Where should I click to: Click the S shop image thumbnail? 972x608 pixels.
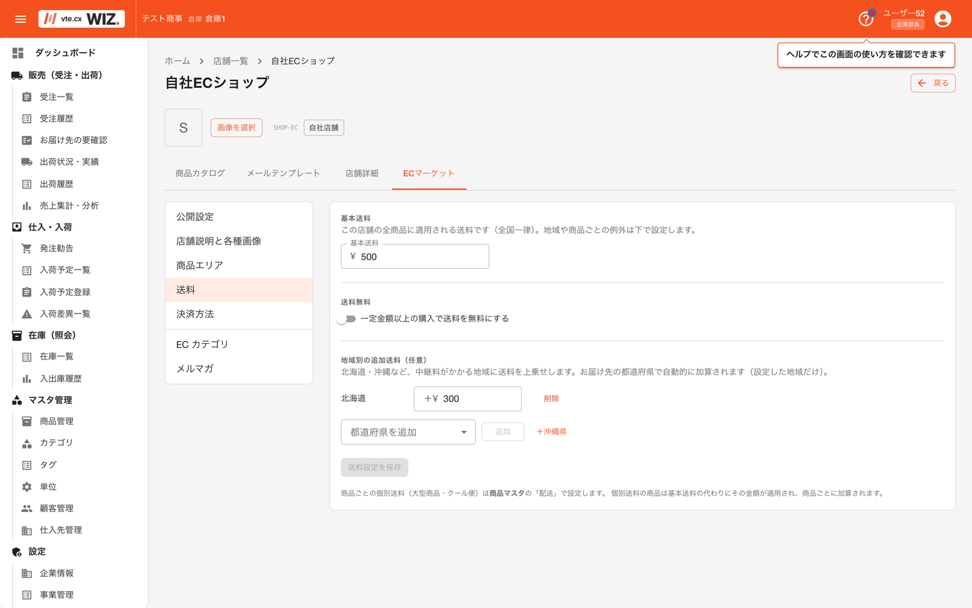click(184, 128)
